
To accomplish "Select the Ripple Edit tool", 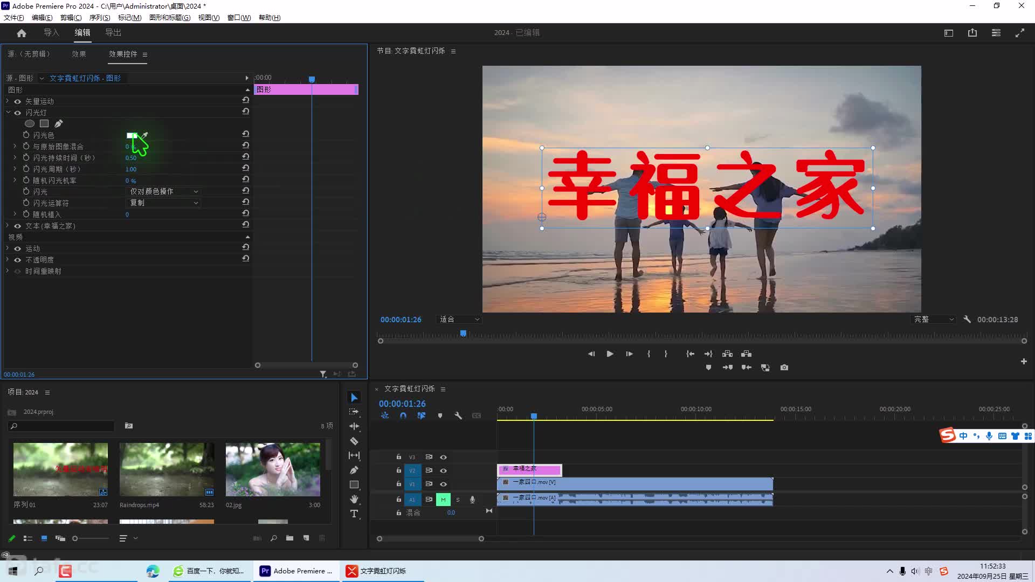I will click(x=354, y=426).
